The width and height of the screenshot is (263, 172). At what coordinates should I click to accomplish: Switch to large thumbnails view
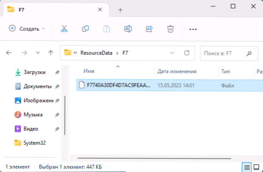pos(256,167)
